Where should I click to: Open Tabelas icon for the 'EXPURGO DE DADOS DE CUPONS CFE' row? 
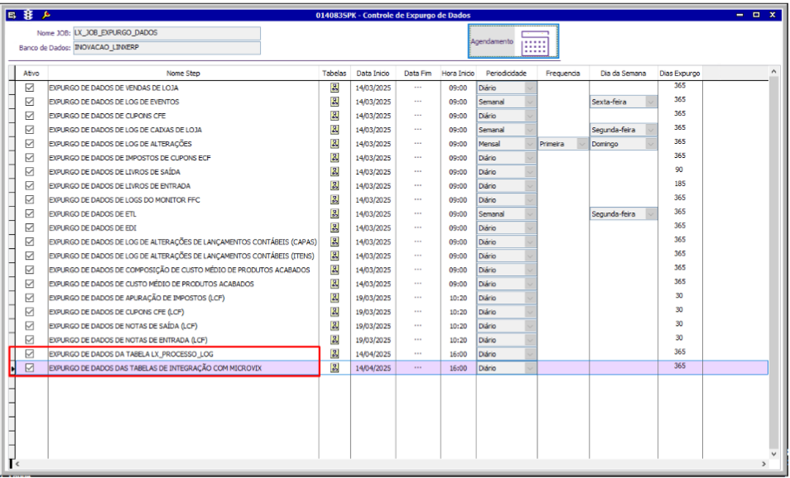pyautogui.click(x=335, y=116)
